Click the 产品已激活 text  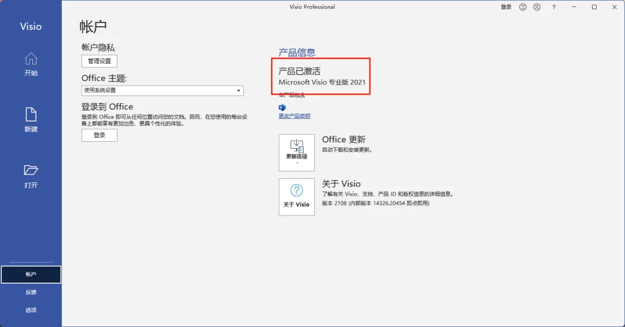click(x=299, y=71)
